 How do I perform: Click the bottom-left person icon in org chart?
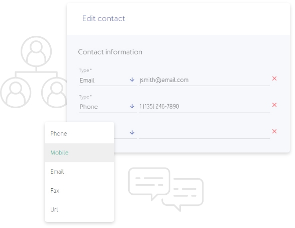click(16, 92)
